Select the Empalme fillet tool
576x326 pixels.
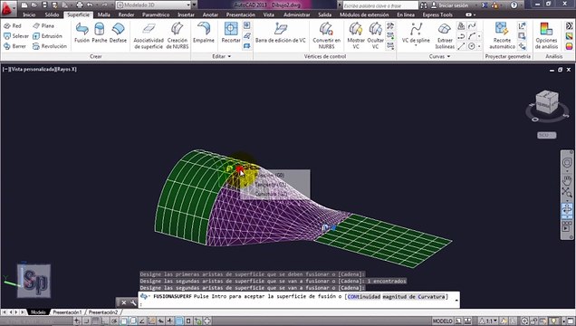click(204, 33)
